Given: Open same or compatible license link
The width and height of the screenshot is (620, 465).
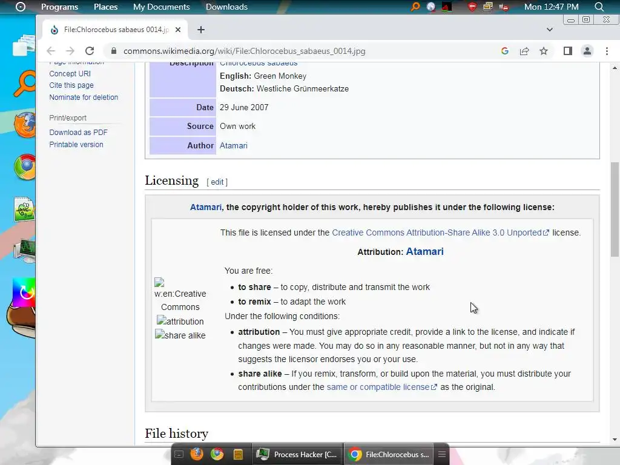Looking at the screenshot, I should [381, 387].
